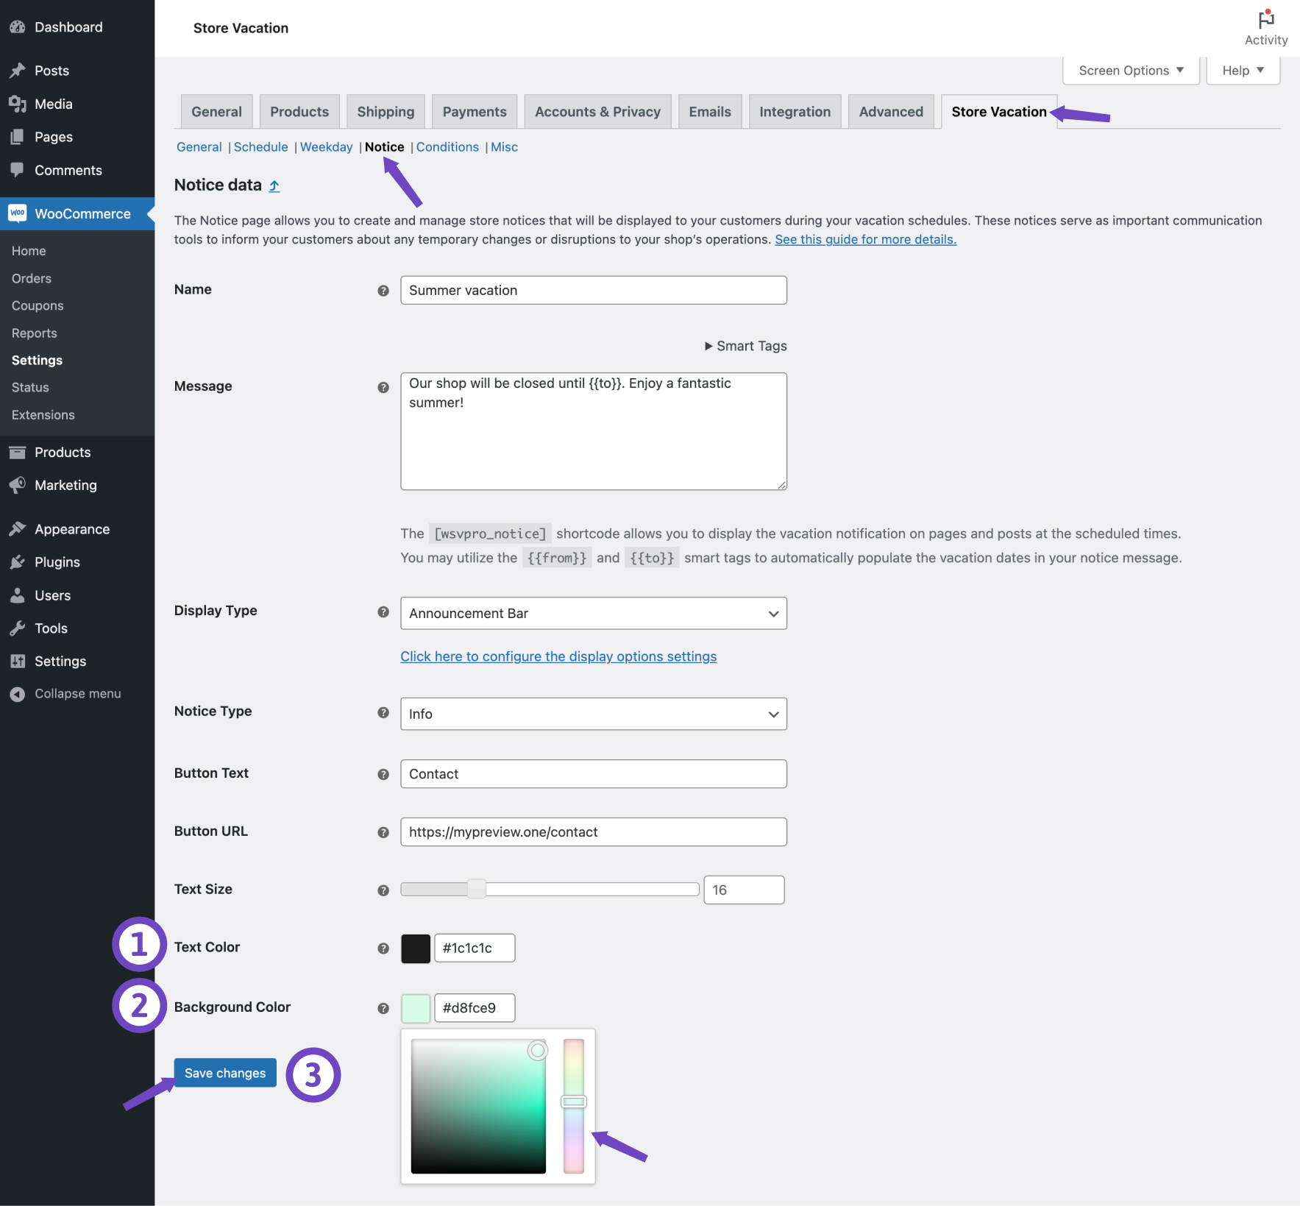Expand the Smart Tags section

pos(745,346)
